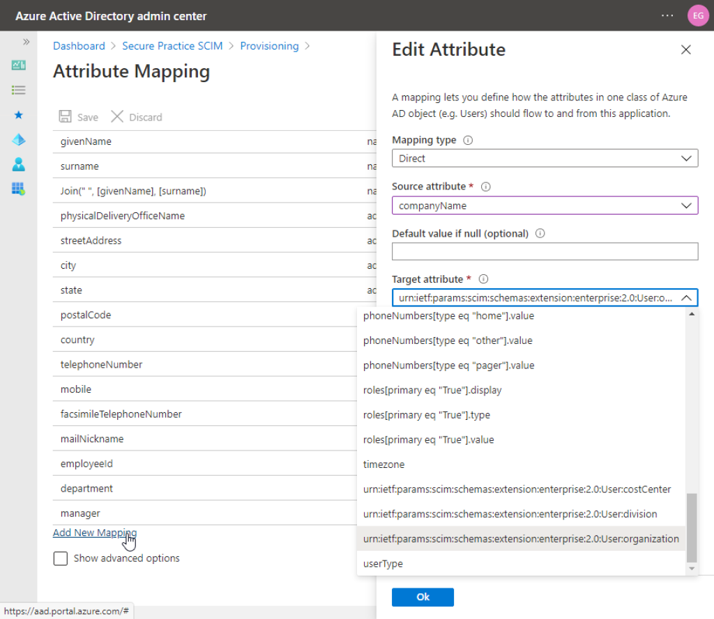Click the Add New Mapping link
714x619 pixels.
(94, 533)
